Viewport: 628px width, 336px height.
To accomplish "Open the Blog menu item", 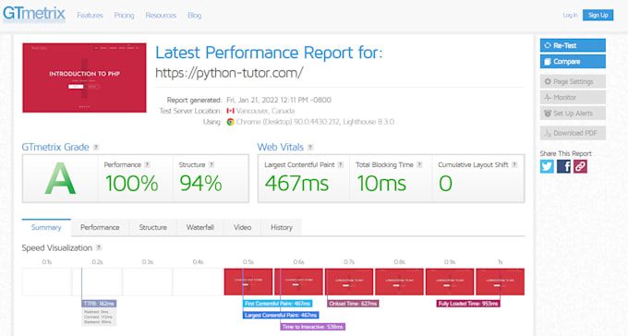I will click(194, 15).
